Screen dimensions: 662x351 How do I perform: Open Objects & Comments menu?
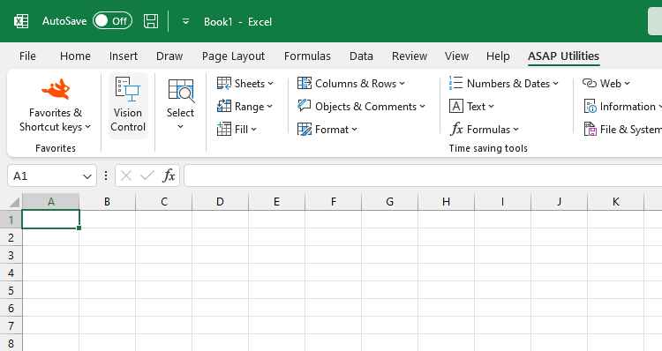tap(361, 107)
